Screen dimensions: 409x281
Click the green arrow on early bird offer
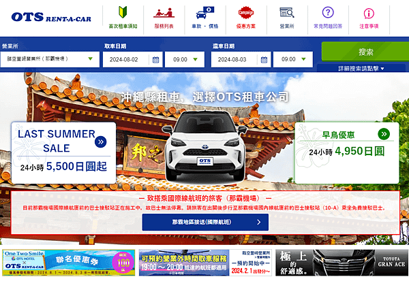coord(384,134)
